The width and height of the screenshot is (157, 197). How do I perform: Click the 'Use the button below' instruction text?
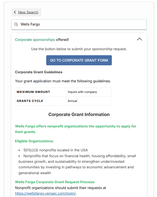pos(79,49)
